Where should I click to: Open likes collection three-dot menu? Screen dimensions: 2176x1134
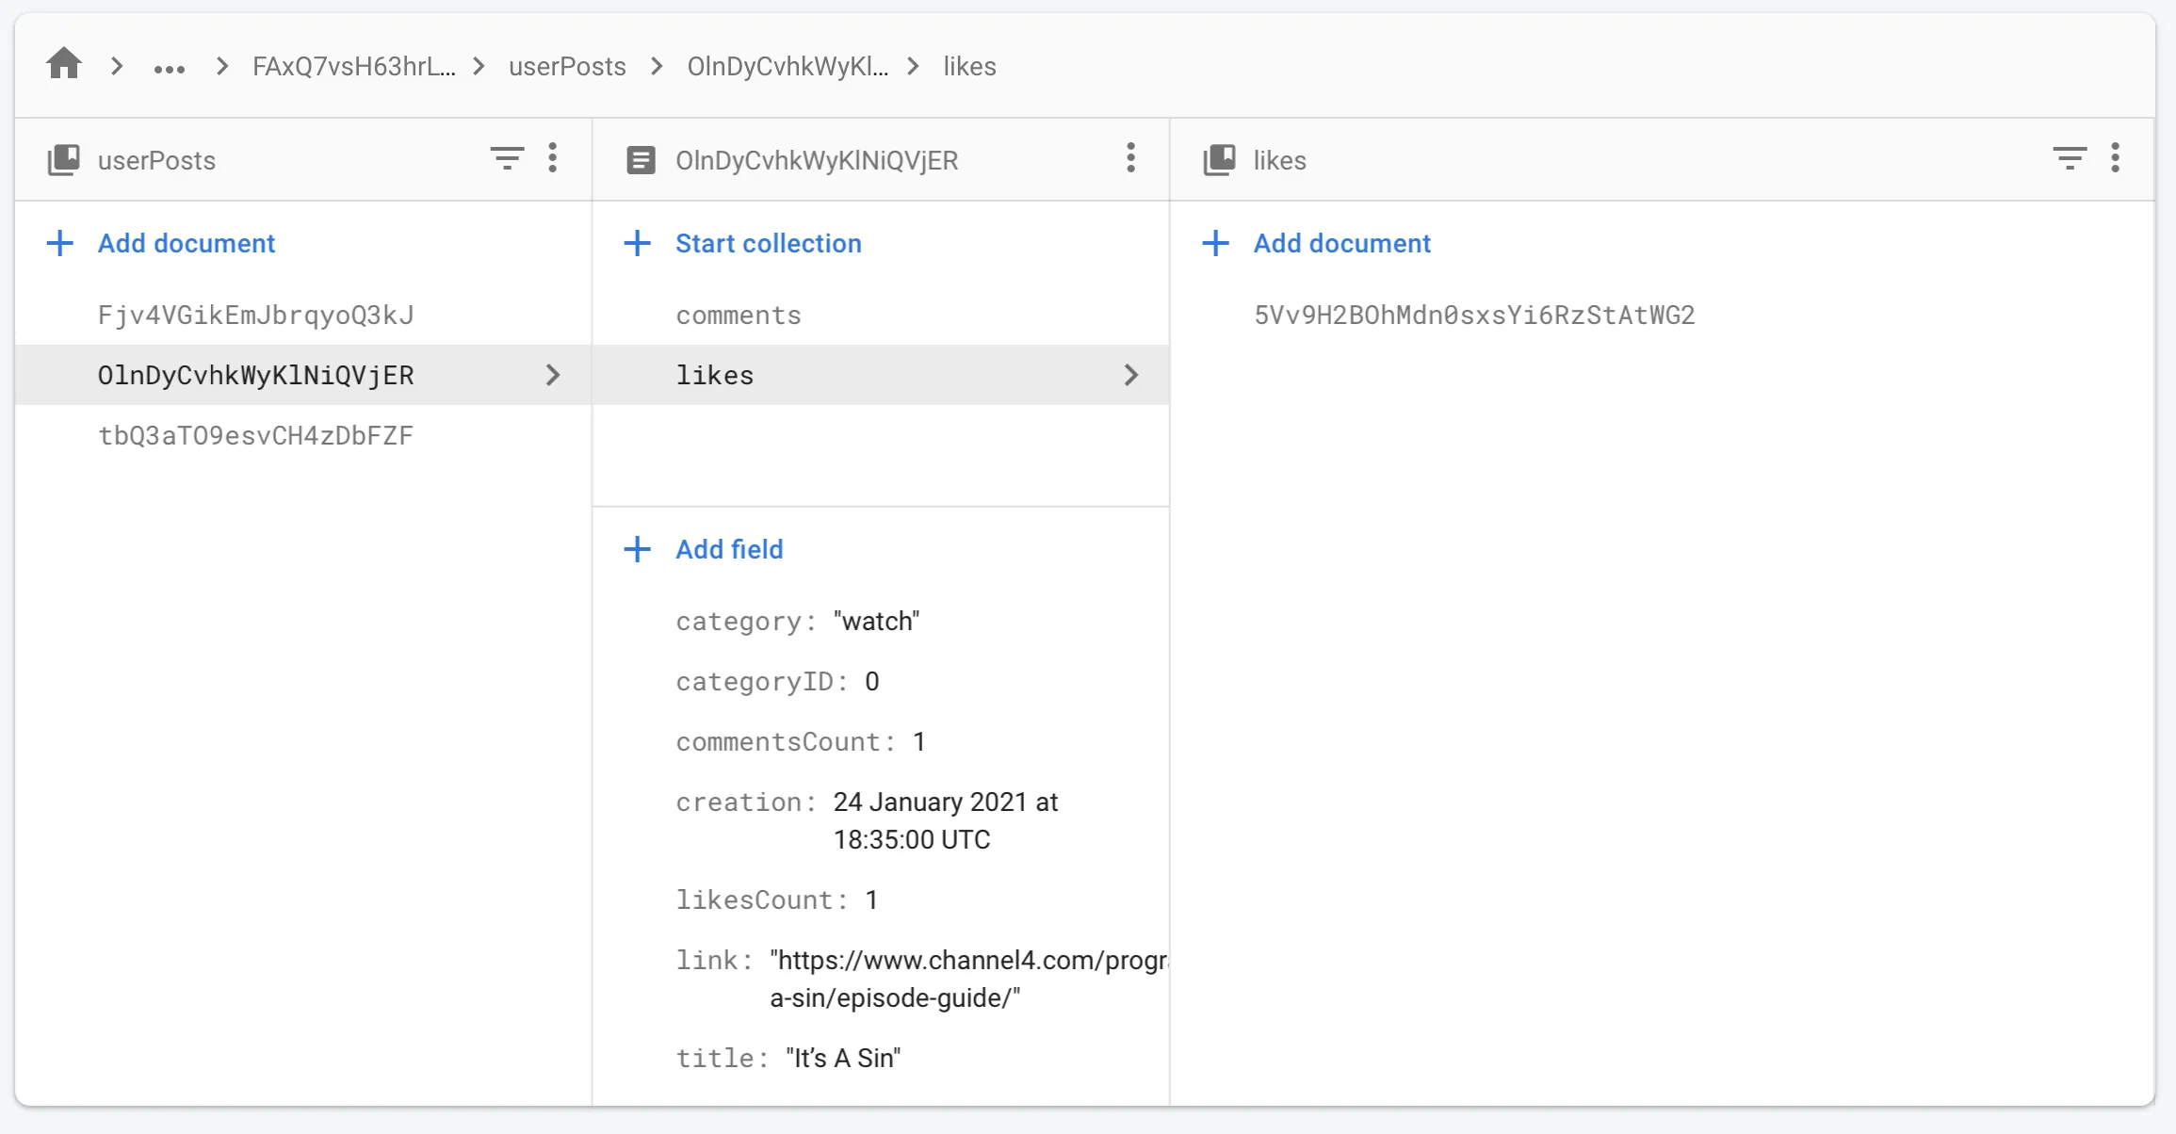[x=2115, y=158]
